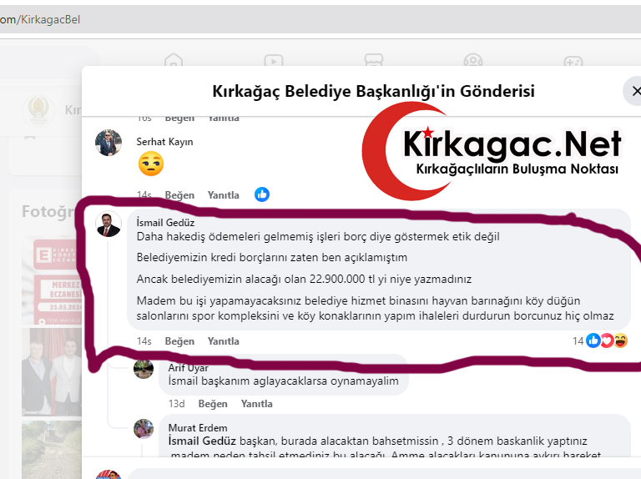The height and width of the screenshot is (479, 641).
Task: Click the like reaction under Serhat Kayın's comment
Action: click(262, 194)
